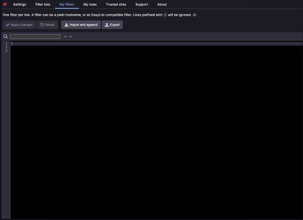This screenshot has width=303, height=220.
Task: Click the search magnifier icon
Action: (x=5, y=36)
